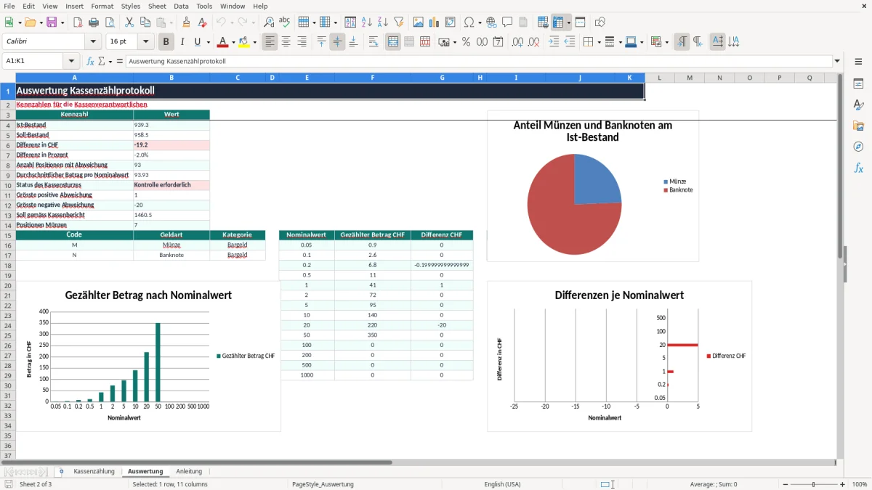The height and width of the screenshot is (490, 872).
Task: Toggle Left-To-Right text direction button
Action: pos(682,42)
